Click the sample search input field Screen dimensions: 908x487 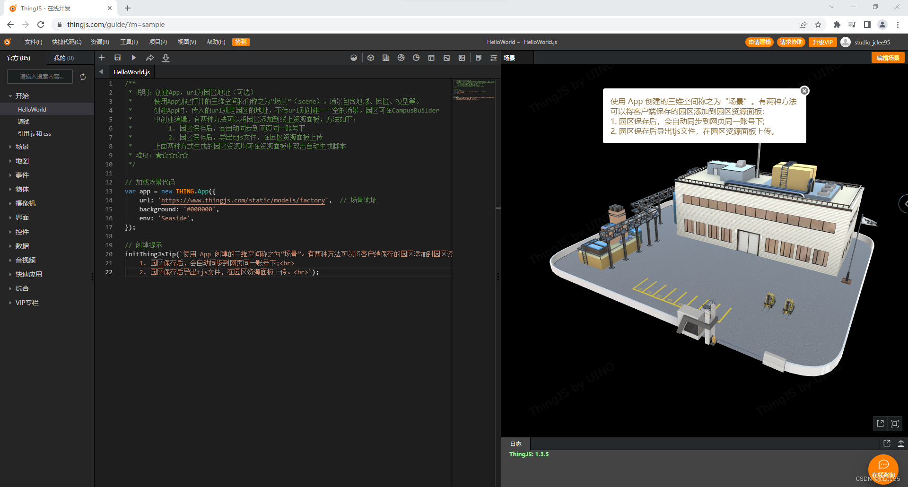[x=40, y=77]
